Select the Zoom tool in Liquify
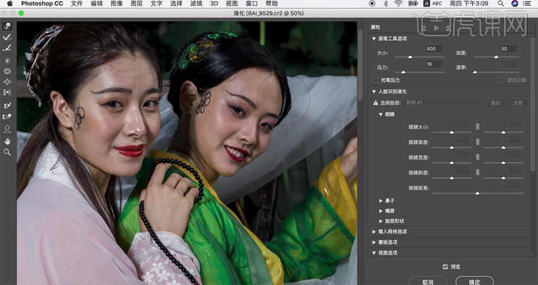Viewport: 538px width, 285px height. 8,152
